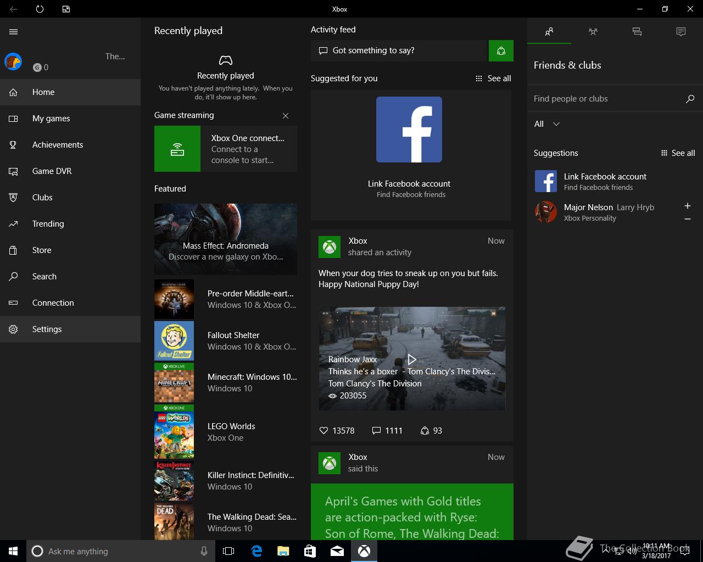Open LEGO Worlds thumbnail
703x562 pixels.
174,431
